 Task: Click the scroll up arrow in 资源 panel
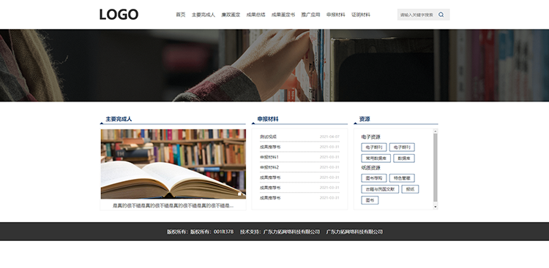click(x=436, y=131)
